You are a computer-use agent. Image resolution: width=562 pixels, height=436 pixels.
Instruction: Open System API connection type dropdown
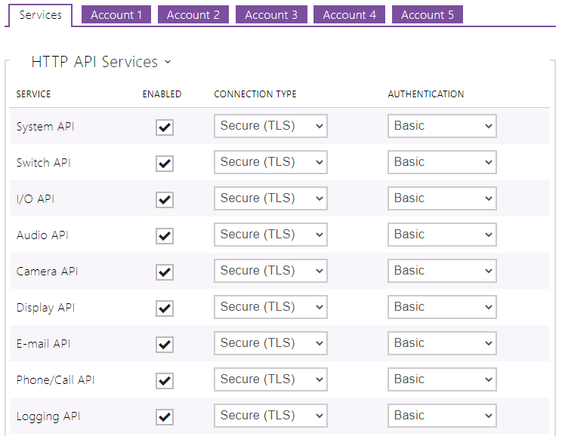[270, 126]
